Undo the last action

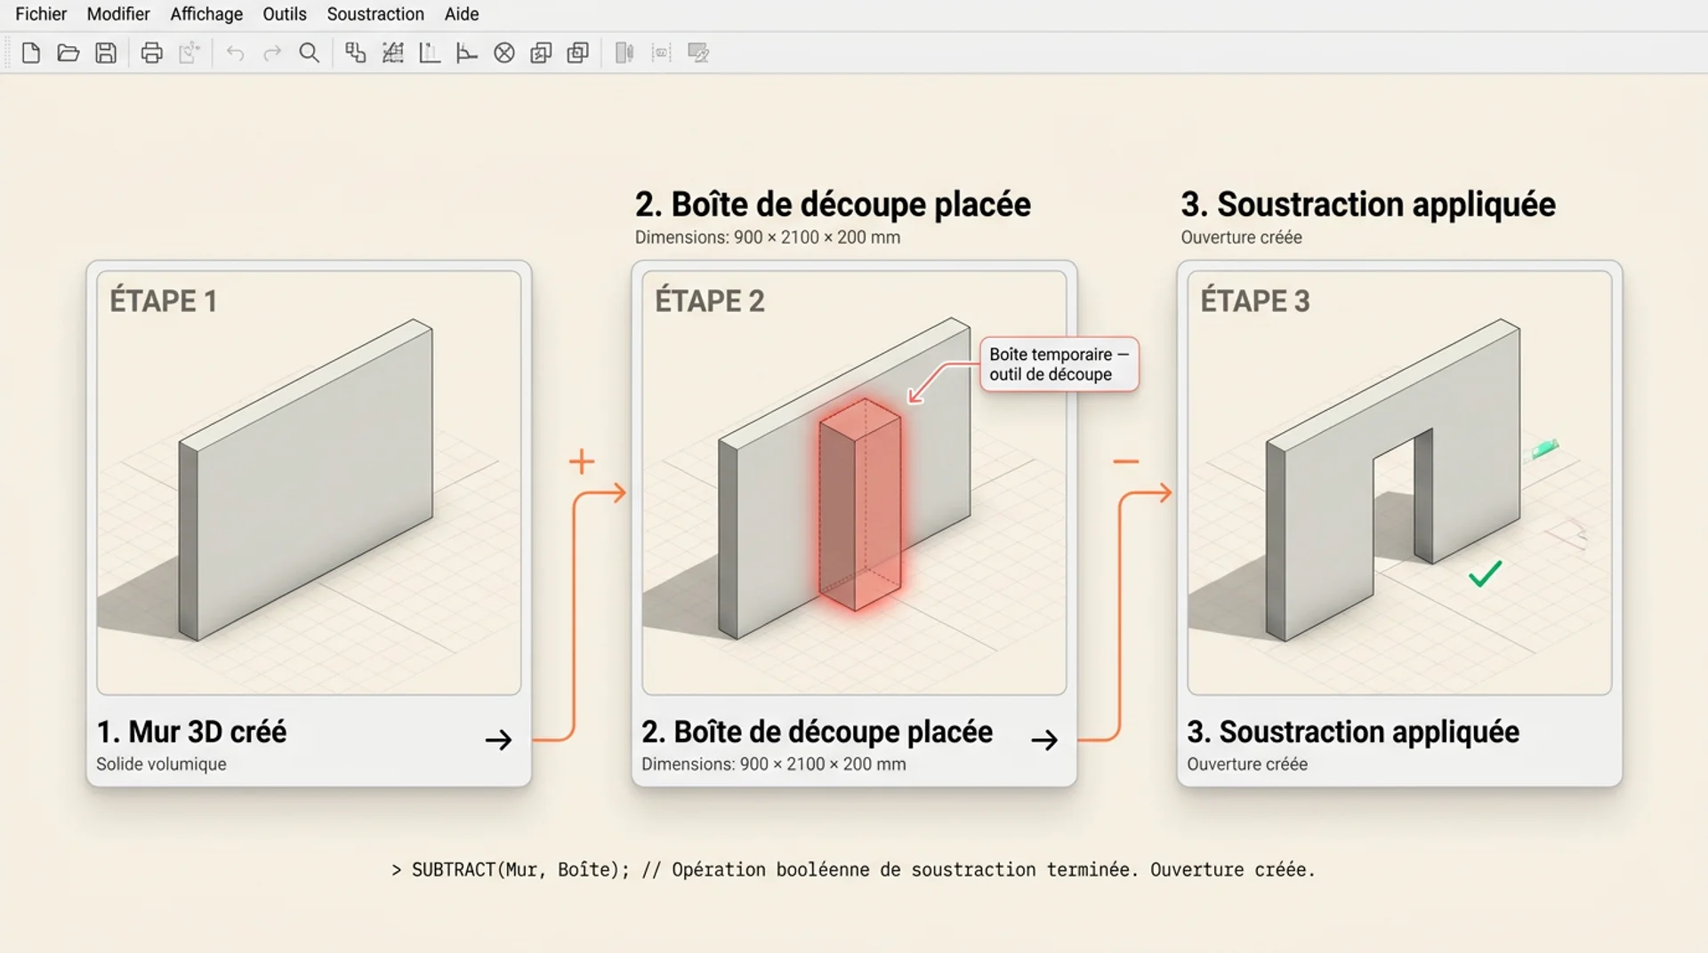[x=235, y=53]
